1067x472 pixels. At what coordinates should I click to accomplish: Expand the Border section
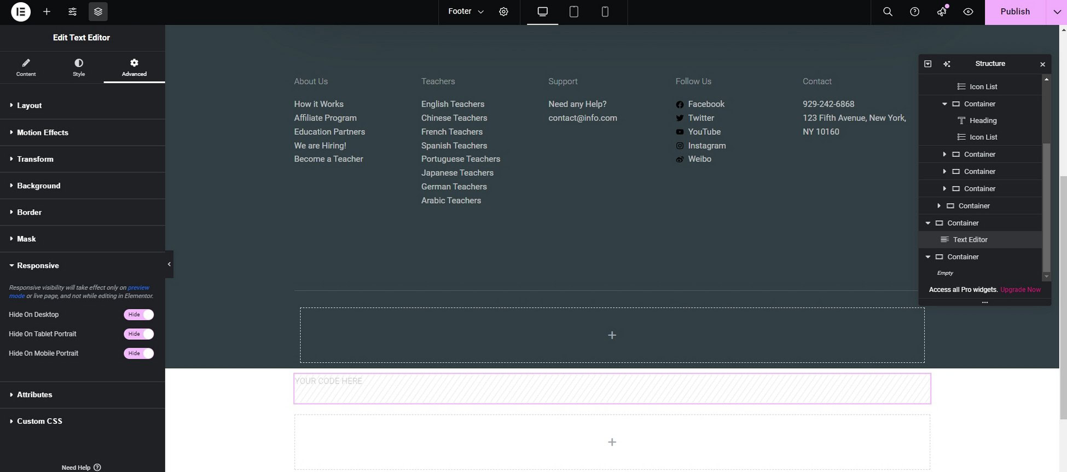[82, 212]
